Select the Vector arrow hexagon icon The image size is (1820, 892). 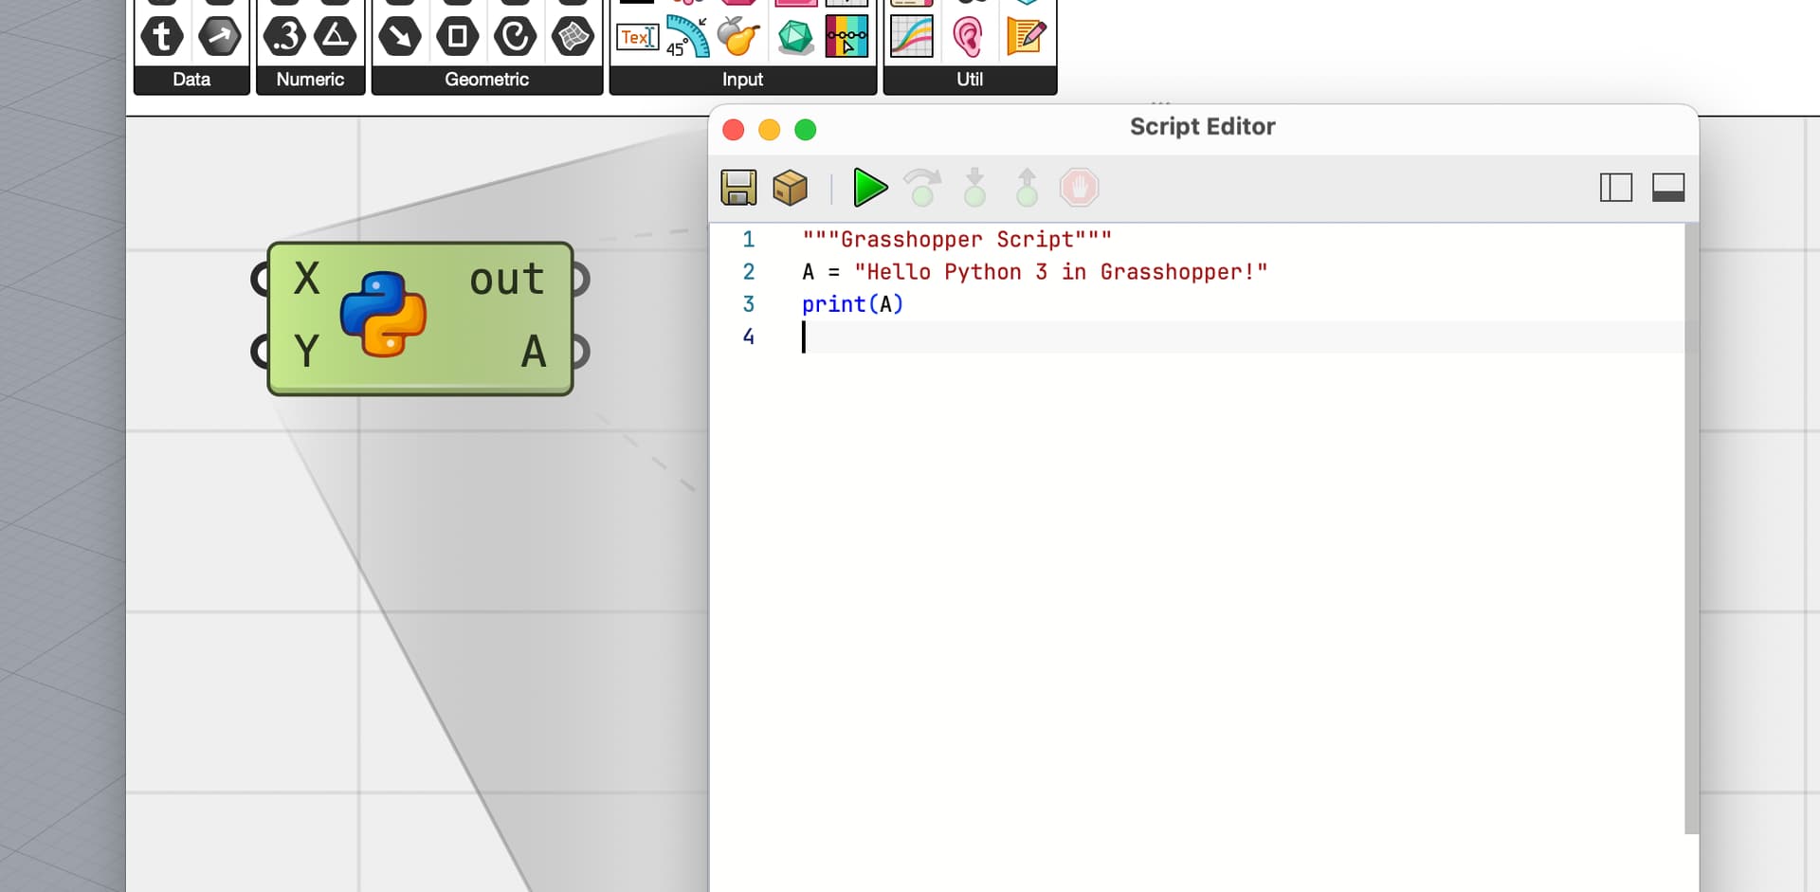pos(220,37)
